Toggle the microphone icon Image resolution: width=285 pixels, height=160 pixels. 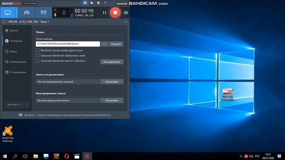[55, 15]
